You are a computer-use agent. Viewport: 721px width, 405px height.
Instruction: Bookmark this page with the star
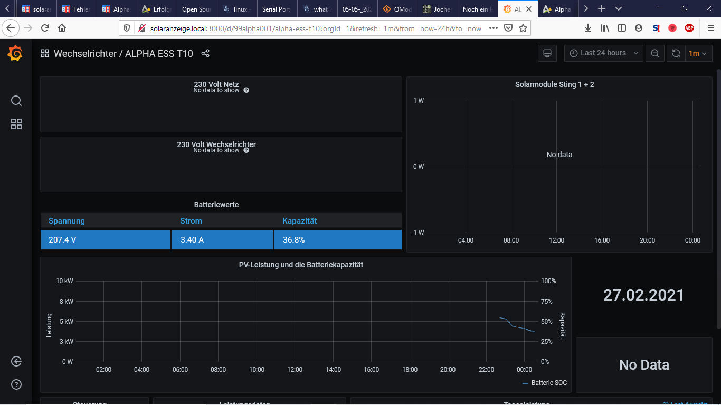(523, 28)
